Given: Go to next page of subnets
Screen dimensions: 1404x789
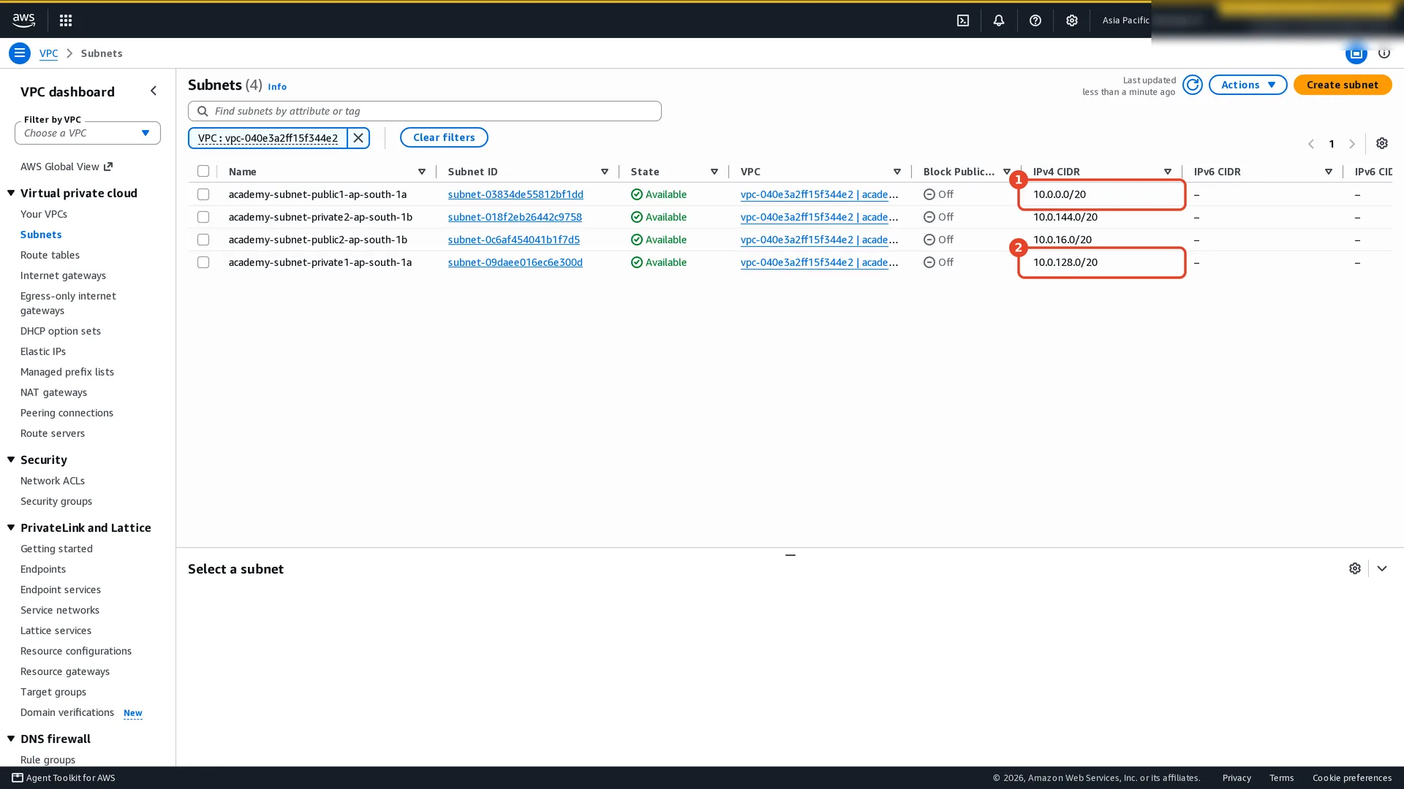Looking at the screenshot, I should pyautogui.click(x=1352, y=144).
